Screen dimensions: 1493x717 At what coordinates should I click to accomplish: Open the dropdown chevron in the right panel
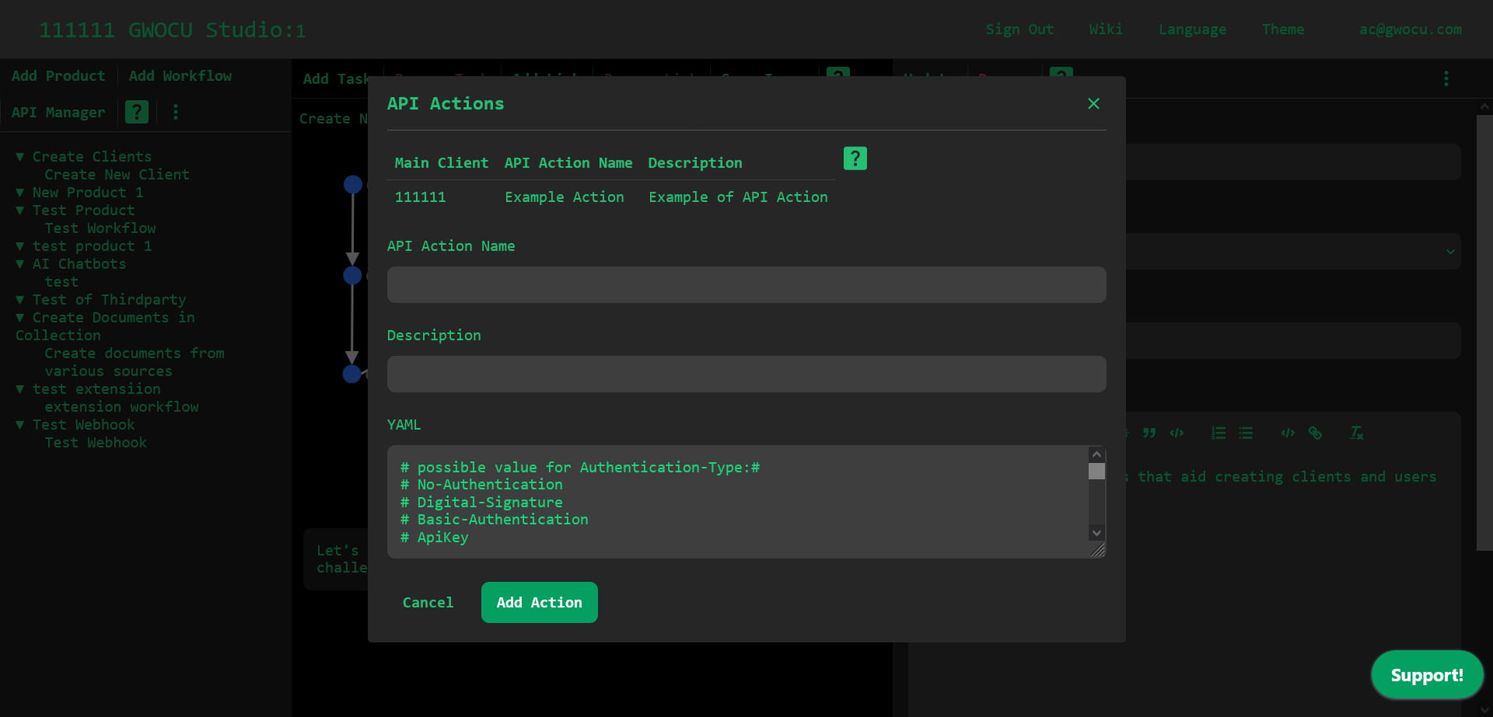coord(1450,252)
